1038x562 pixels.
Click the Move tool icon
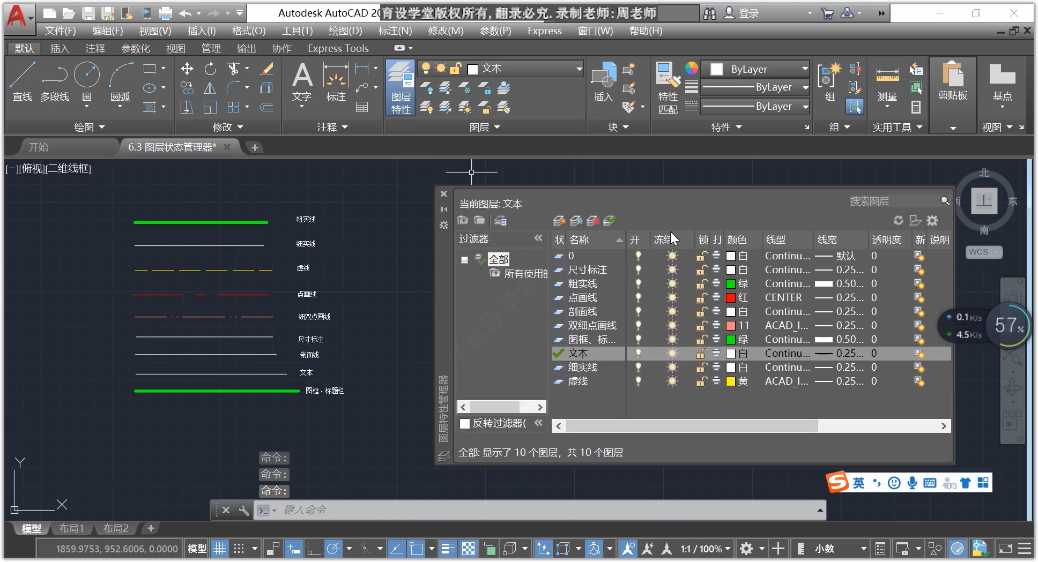coord(187,69)
